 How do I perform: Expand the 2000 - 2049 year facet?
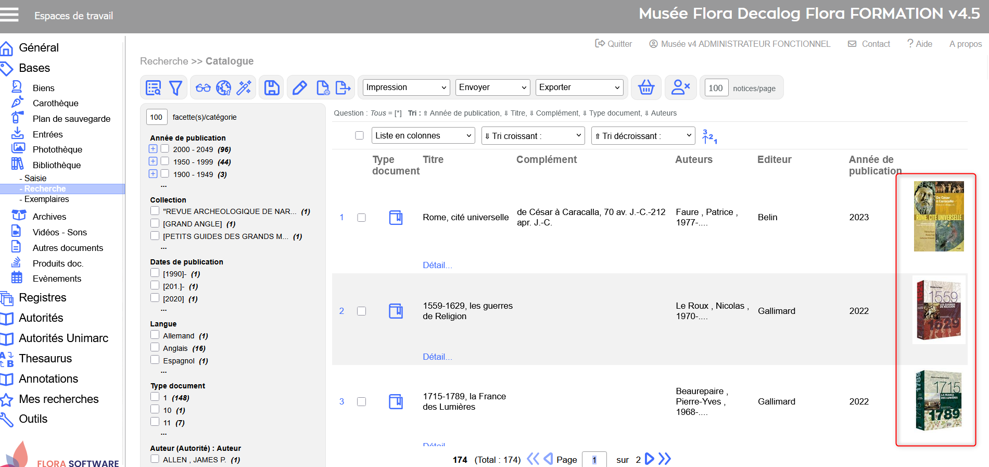153,149
